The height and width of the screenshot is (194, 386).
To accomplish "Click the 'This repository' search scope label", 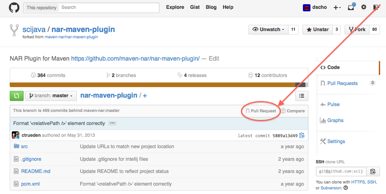I will (x=41, y=8).
